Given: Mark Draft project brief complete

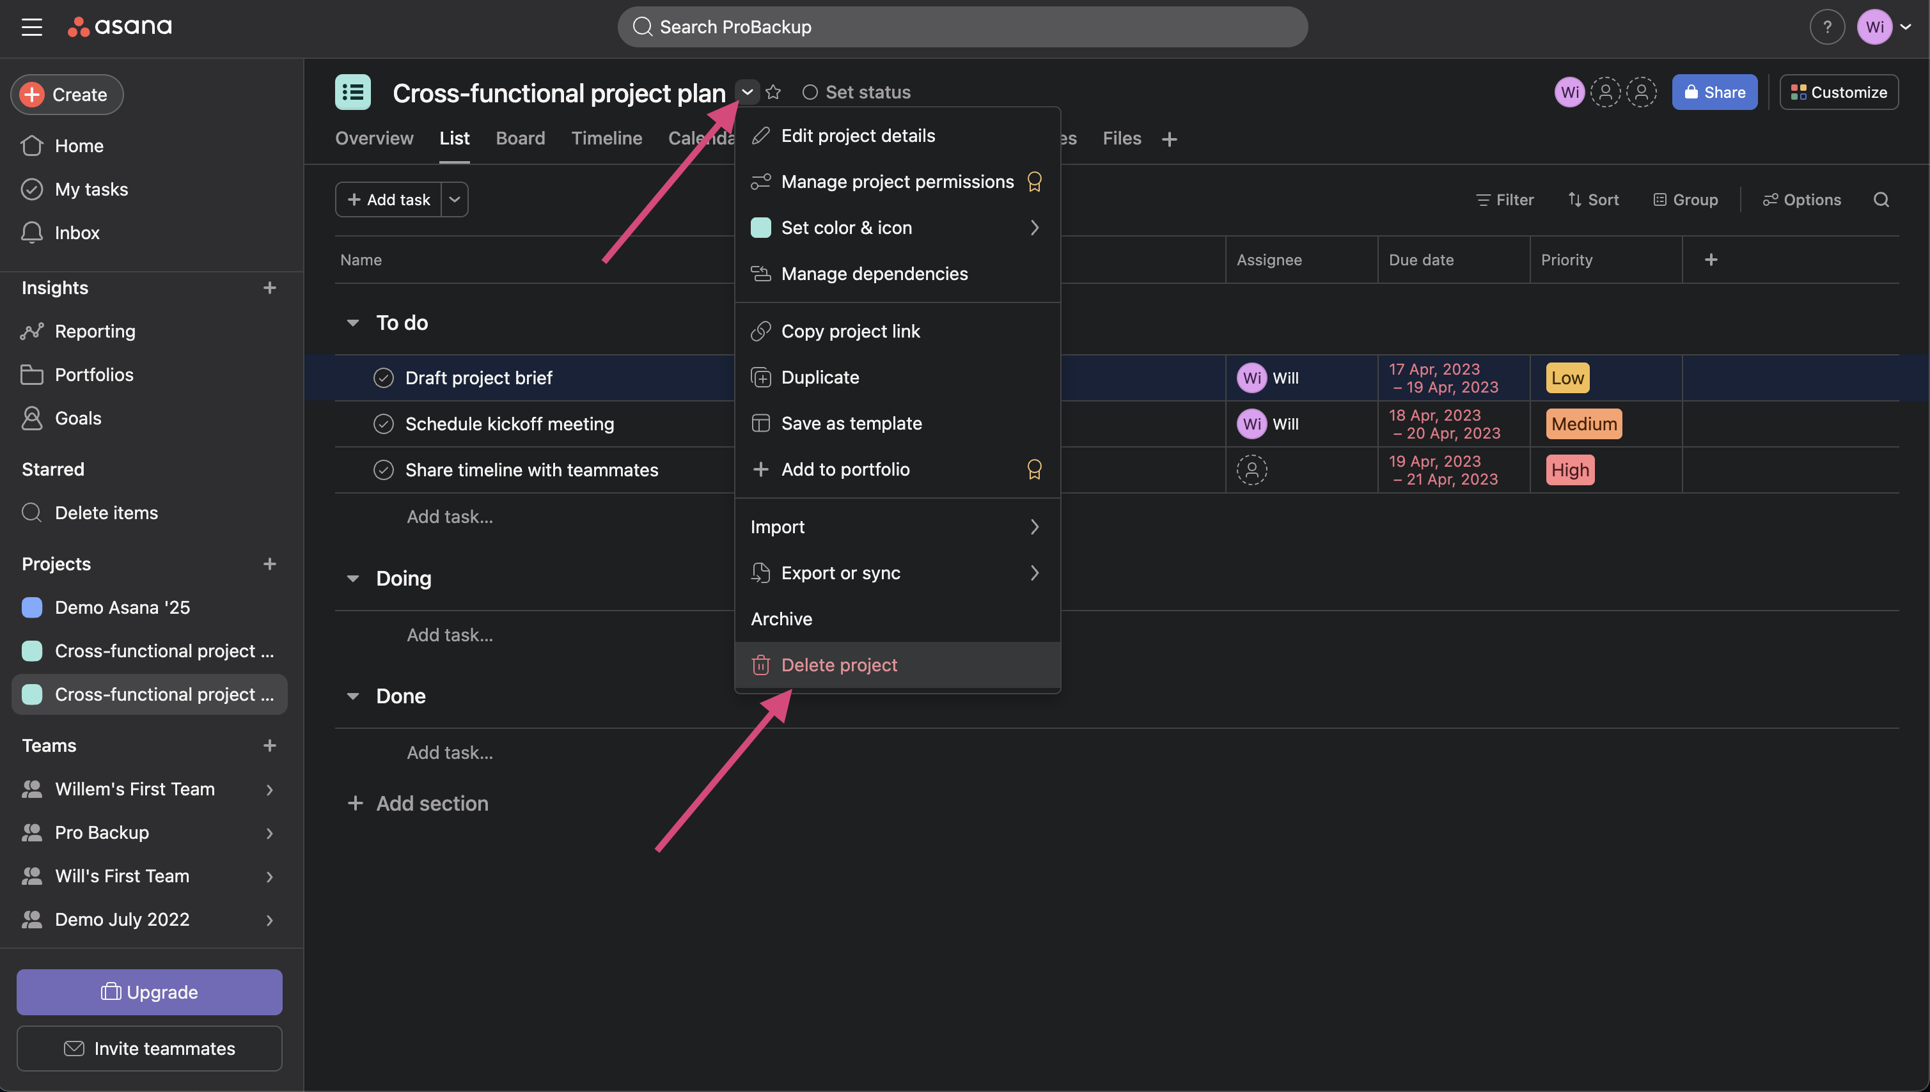Looking at the screenshot, I should coord(383,378).
